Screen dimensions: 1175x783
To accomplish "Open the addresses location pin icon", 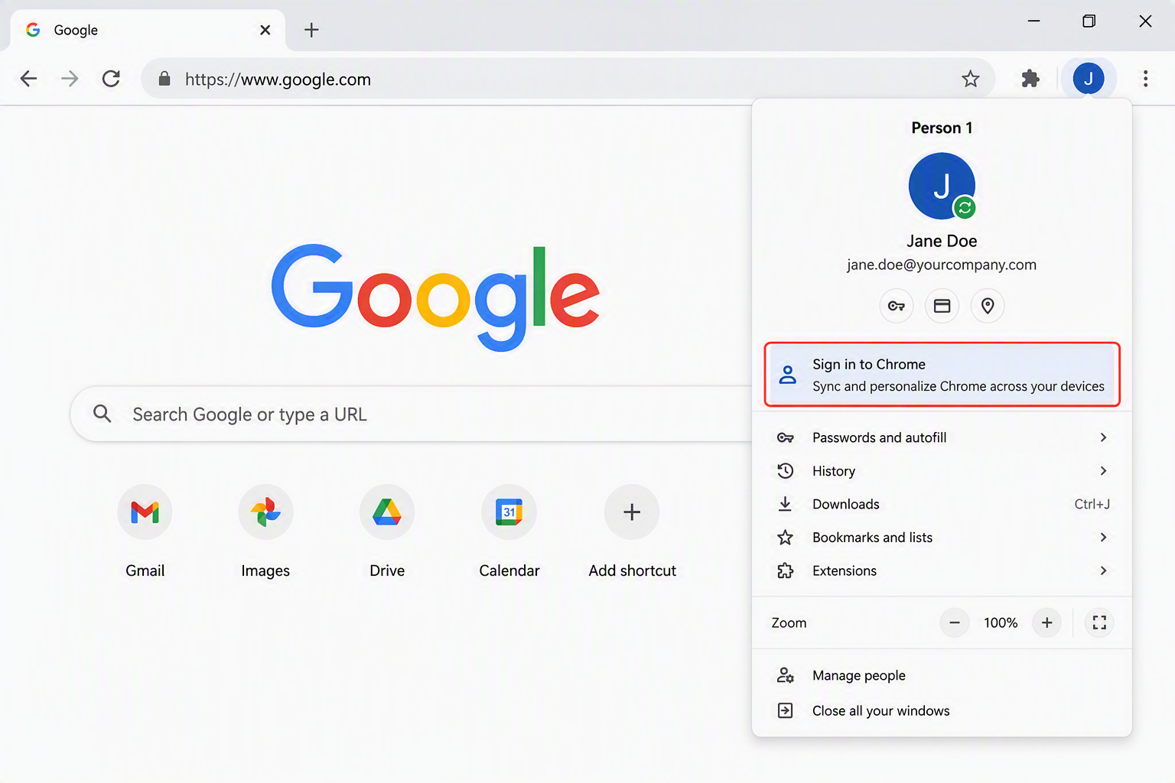I will click(988, 306).
